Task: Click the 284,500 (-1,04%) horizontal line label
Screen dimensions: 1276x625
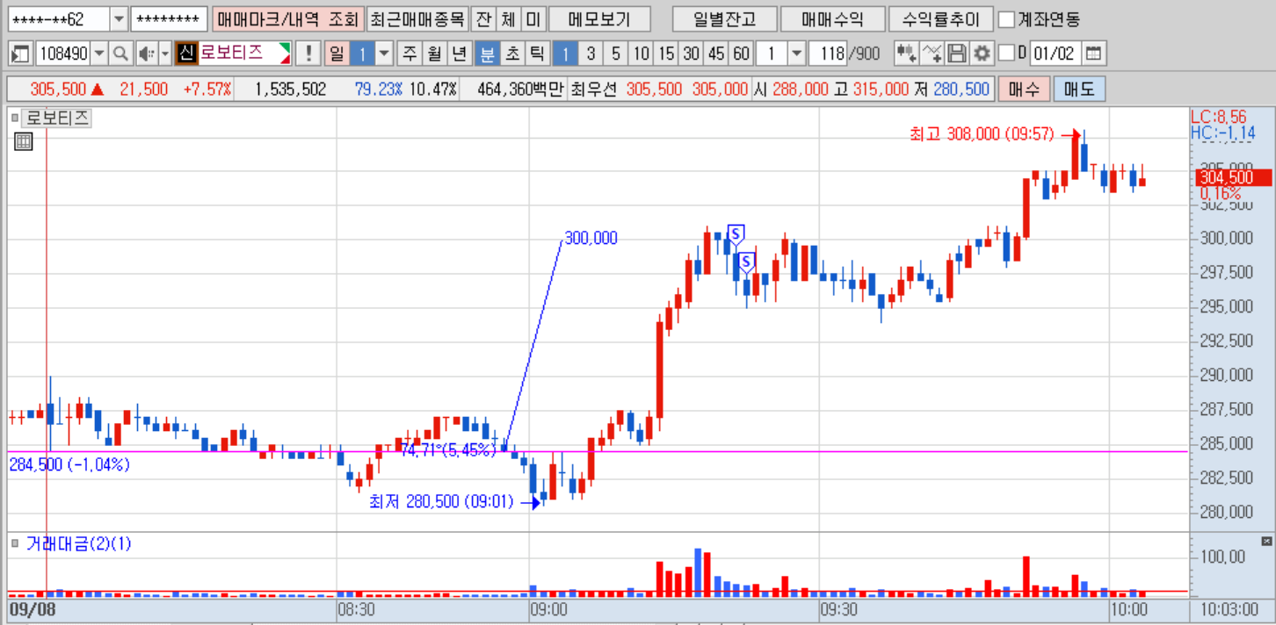Action: click(69, 464)
